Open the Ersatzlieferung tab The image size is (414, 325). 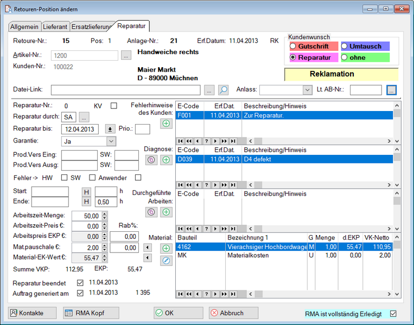click(x=92, y=27)
